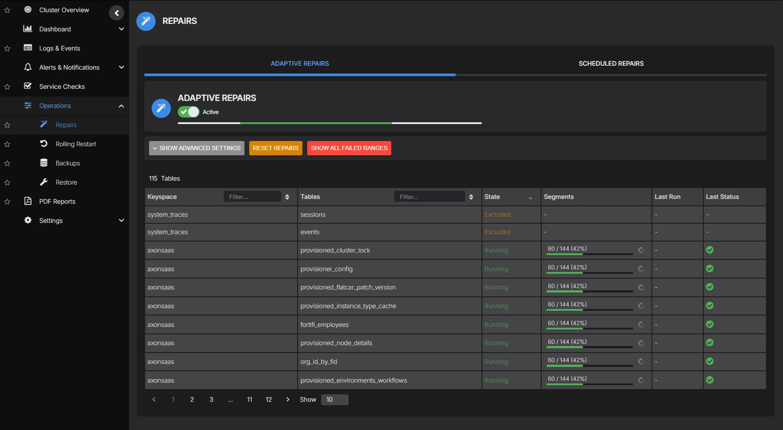This screenshot has width=783, height=430.
Task: Switch to the Scheduled Repairs tab
Action: pos(611,64)
